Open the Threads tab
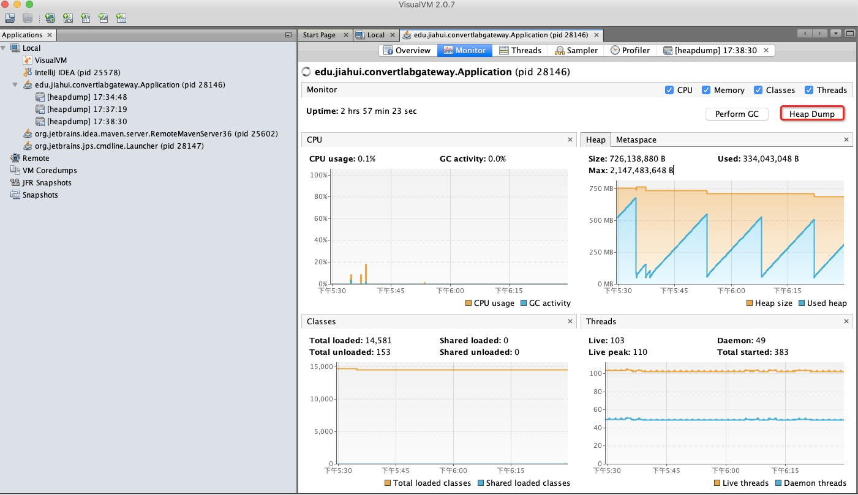This screenshot has height=495, width=858. [521, 50]
